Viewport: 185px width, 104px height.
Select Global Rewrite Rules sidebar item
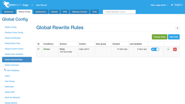click(17, 60)
